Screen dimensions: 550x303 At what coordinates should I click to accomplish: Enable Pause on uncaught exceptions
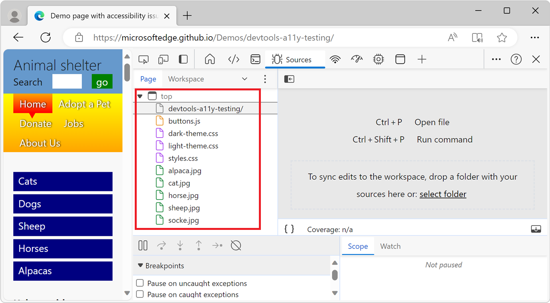(140, 283)
